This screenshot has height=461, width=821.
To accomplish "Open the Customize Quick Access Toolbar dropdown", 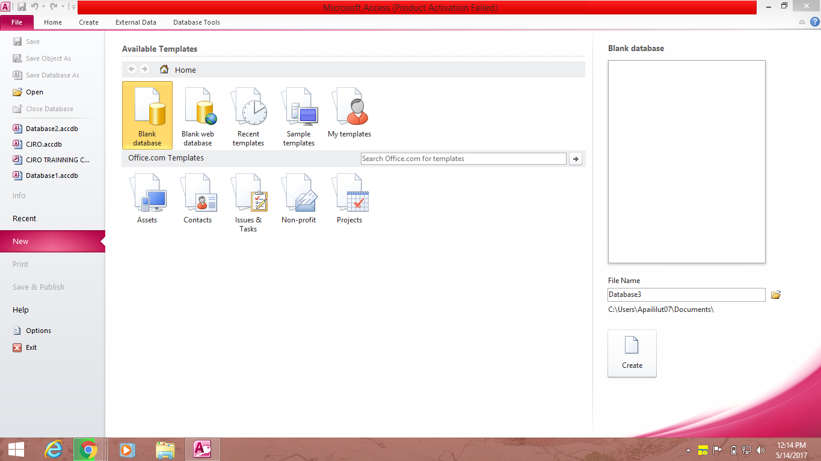I will point(73,7).
